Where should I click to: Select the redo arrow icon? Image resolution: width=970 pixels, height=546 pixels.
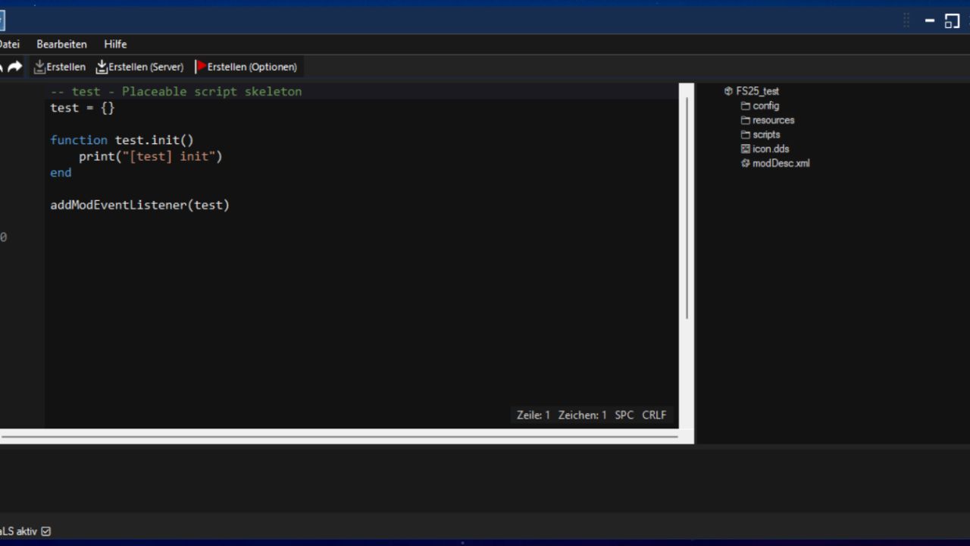coord(14,67)
